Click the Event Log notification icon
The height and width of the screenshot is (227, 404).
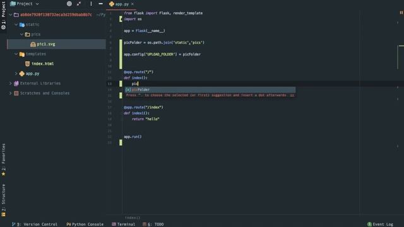coord(369,224)
